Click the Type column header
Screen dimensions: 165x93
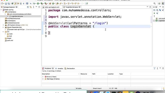coord(125,74)
